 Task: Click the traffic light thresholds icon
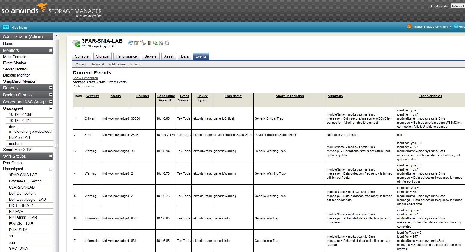click(149, 43)
